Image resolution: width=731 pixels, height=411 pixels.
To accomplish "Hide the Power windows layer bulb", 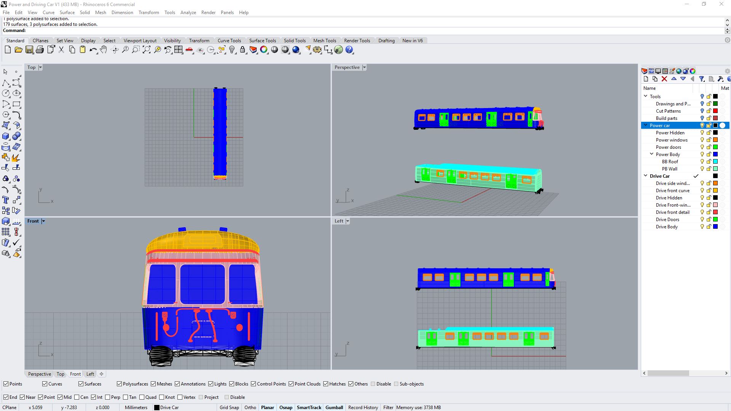I will (702, 140).
